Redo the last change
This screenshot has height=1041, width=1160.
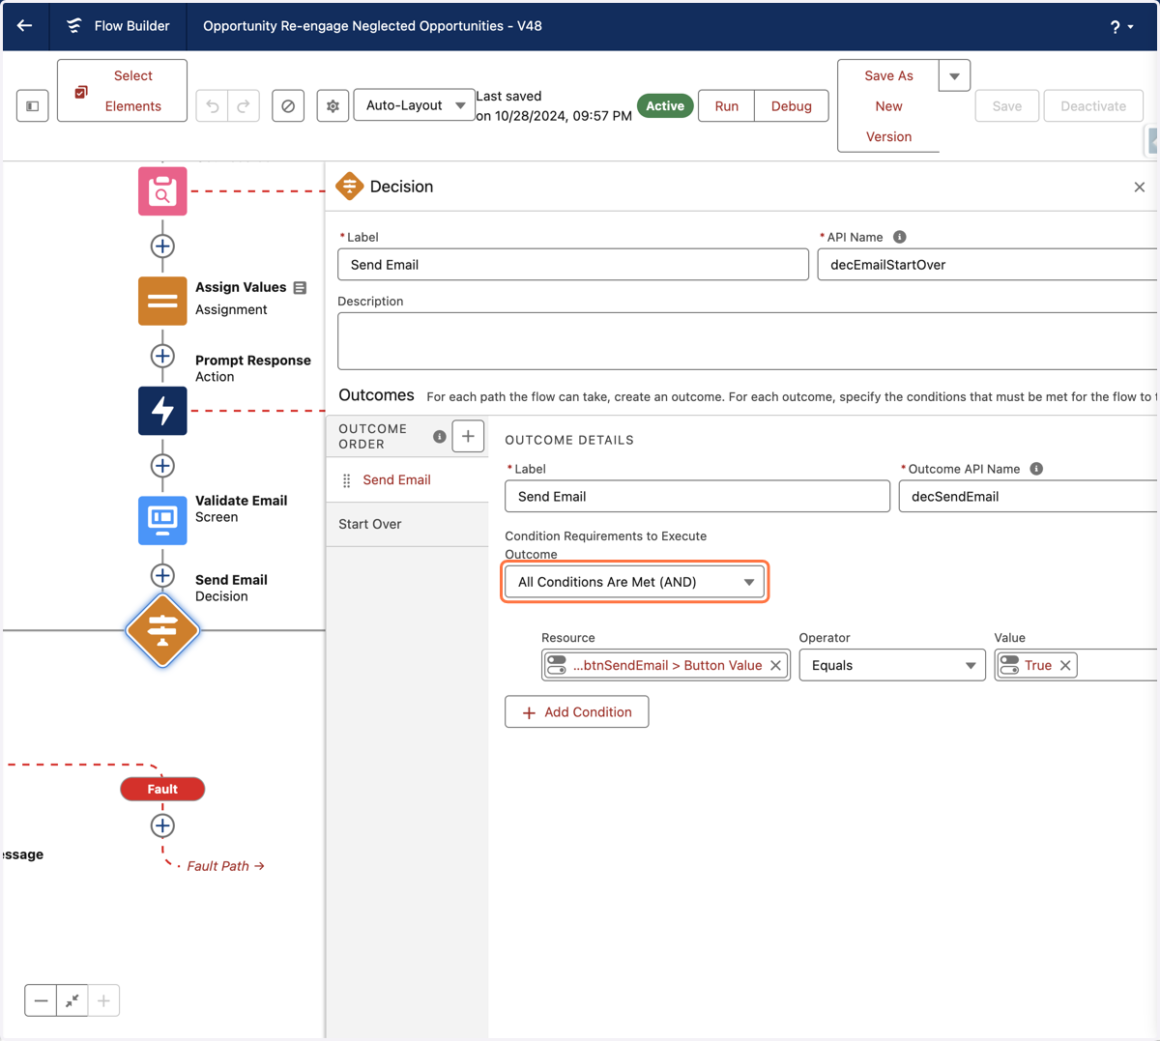[x=244, y=106]
